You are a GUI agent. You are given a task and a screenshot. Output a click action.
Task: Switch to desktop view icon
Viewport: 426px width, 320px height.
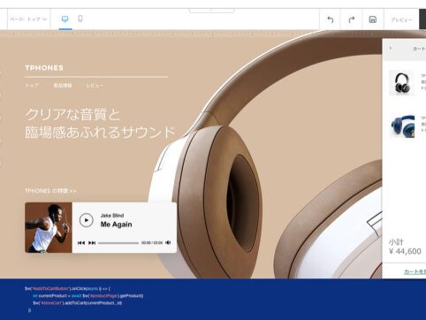65,19
